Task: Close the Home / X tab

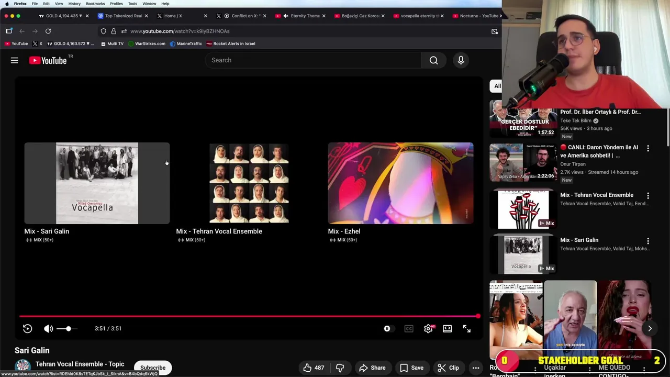Action: (x=205, y=16)
